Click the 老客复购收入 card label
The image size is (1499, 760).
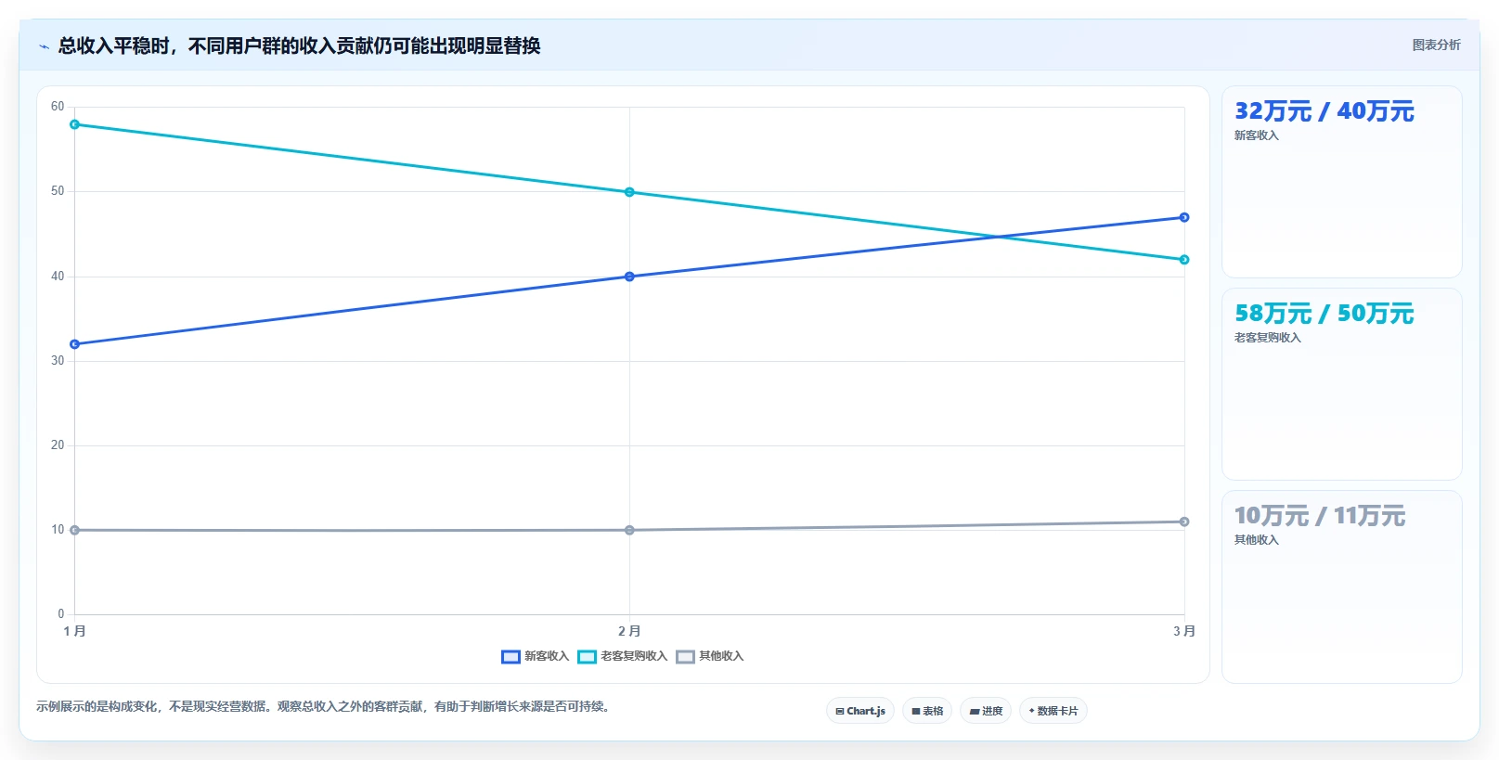tap(1267, 338)
